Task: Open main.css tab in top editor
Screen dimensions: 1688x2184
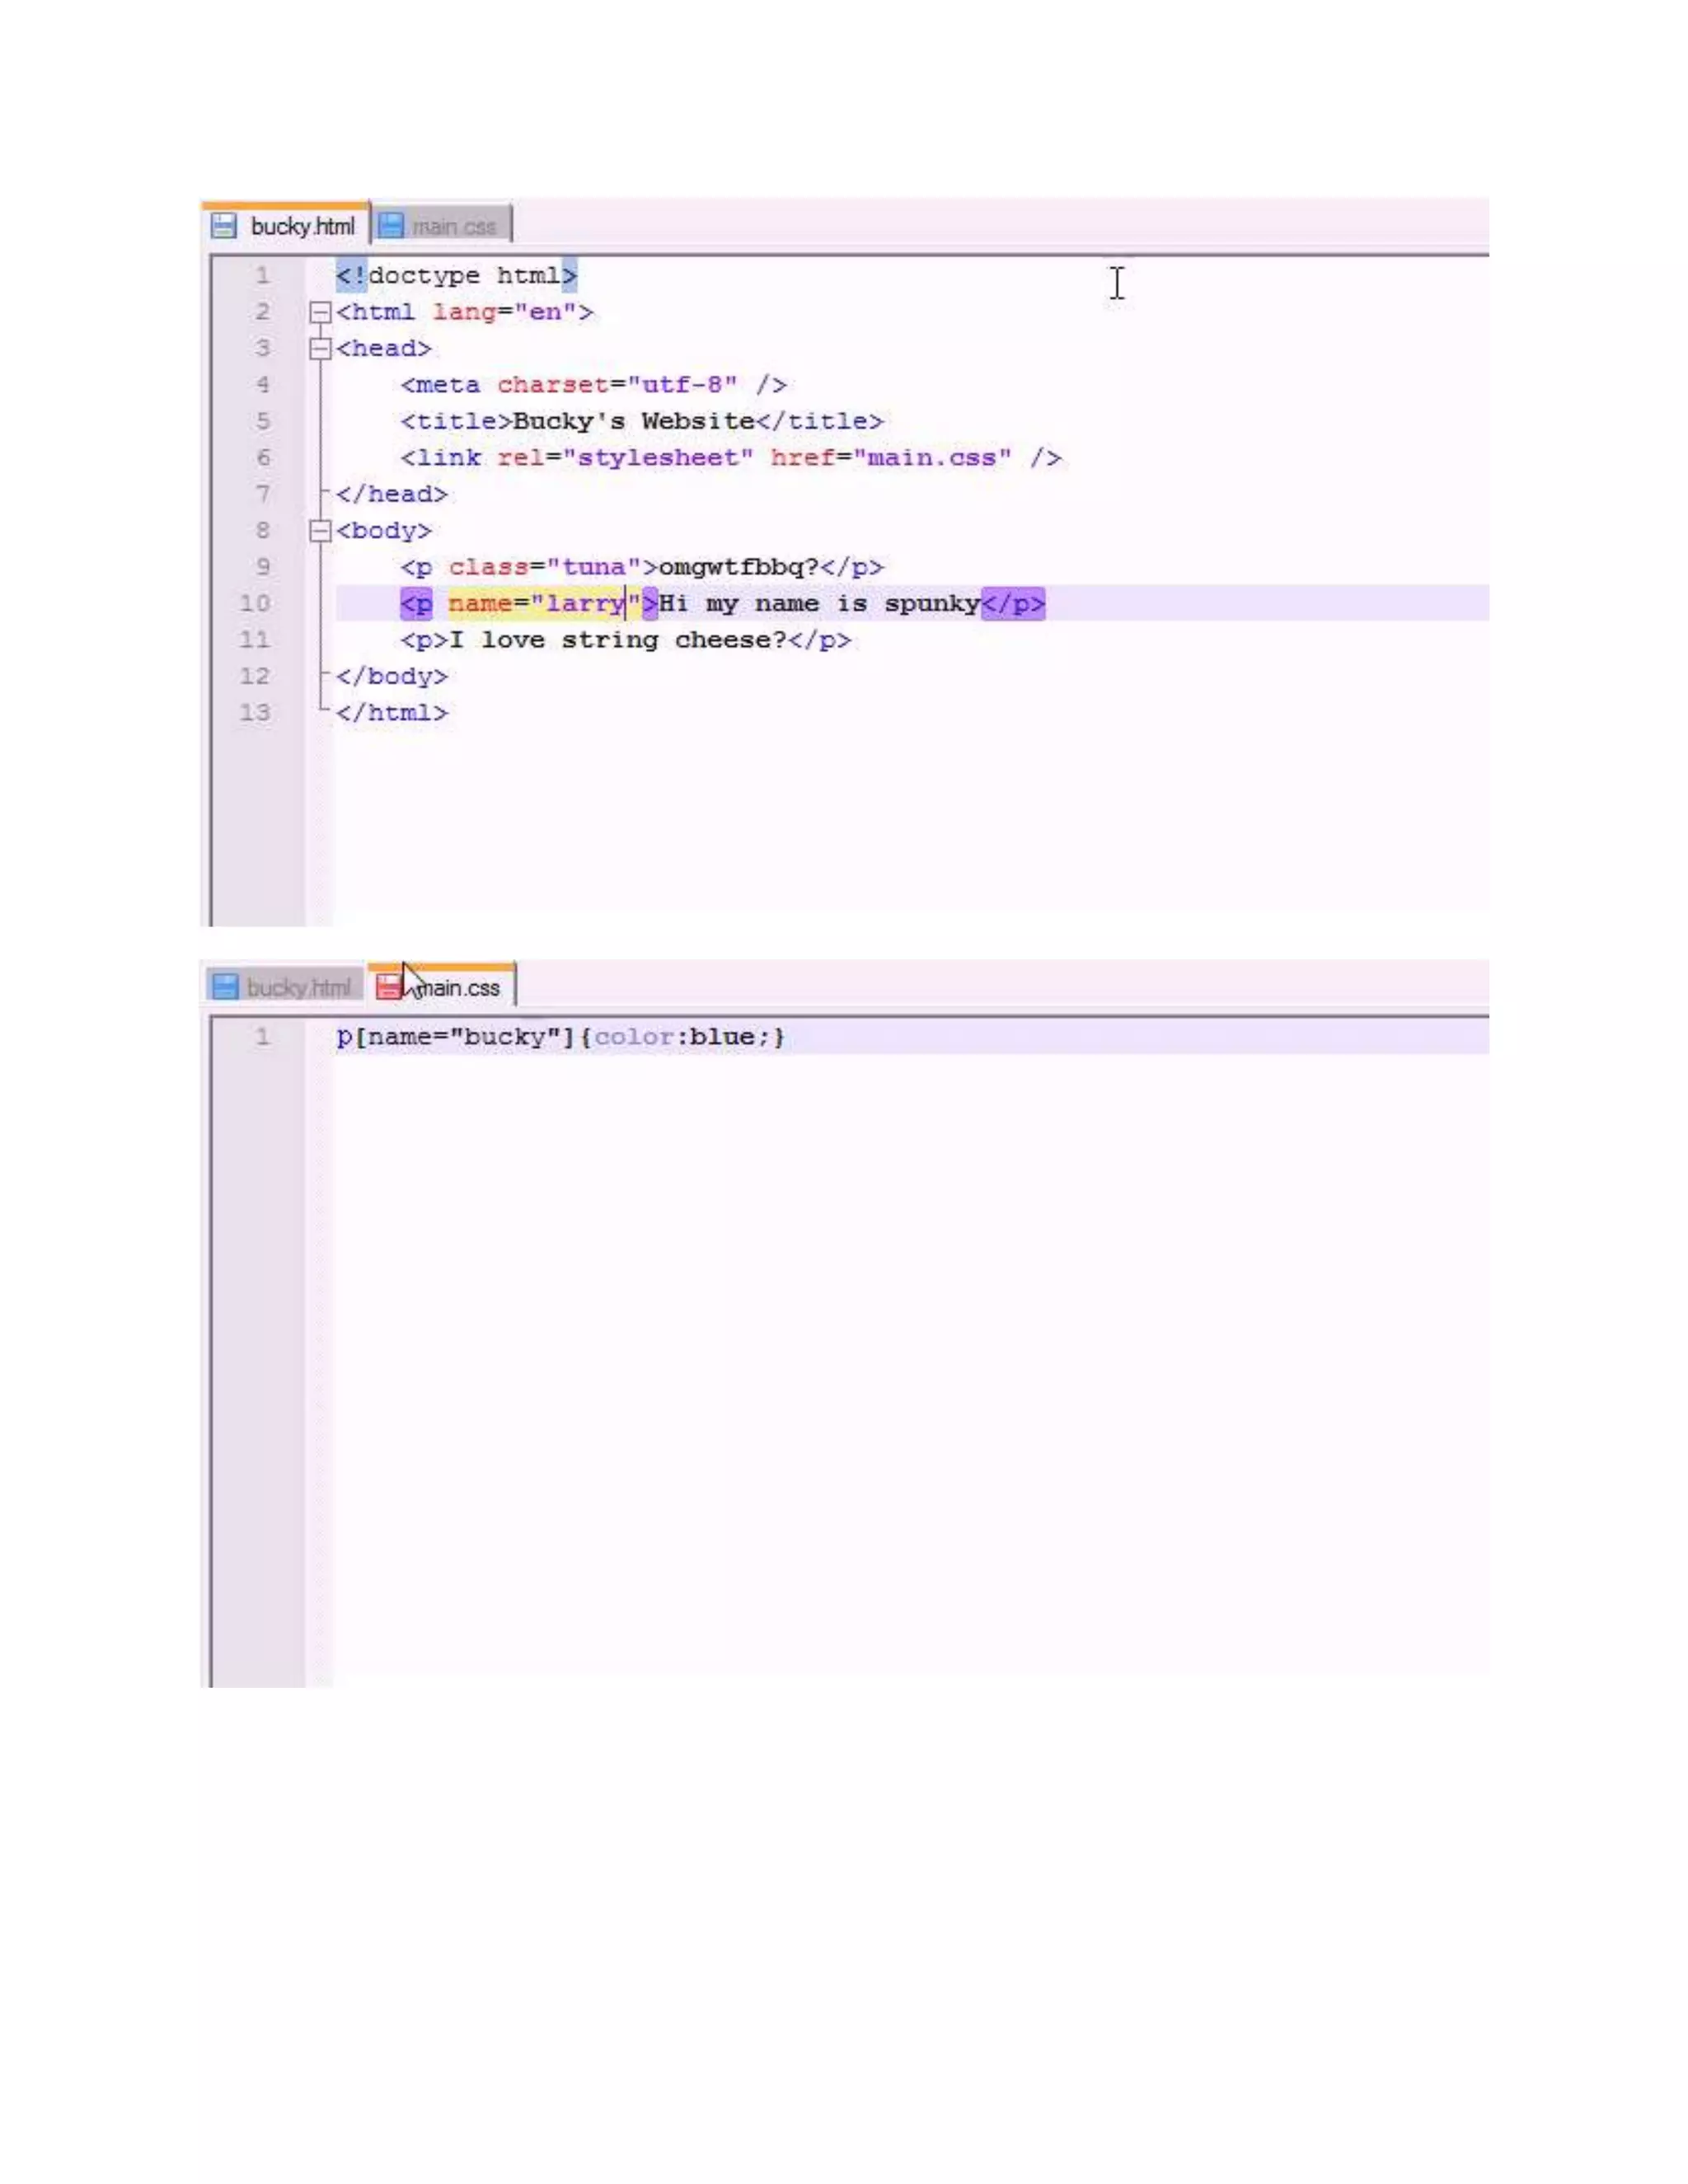Action: coord(442,226)
